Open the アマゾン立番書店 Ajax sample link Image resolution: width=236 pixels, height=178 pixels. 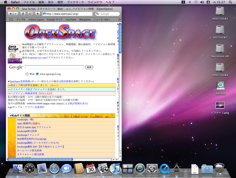coord(34,107)
